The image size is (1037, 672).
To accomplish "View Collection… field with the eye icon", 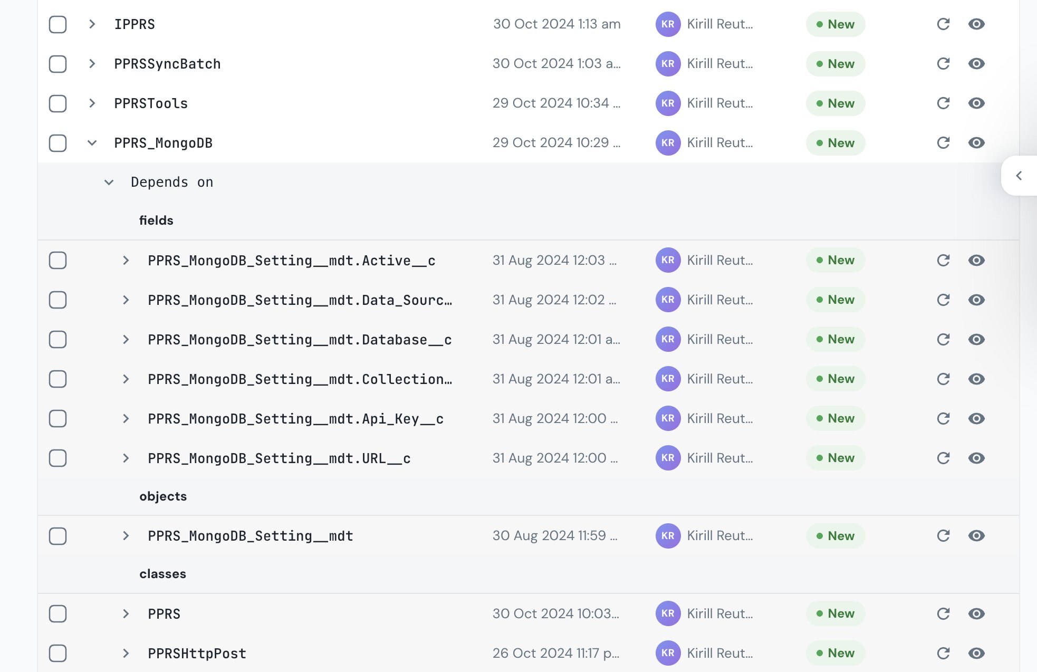I will [976, 379].
